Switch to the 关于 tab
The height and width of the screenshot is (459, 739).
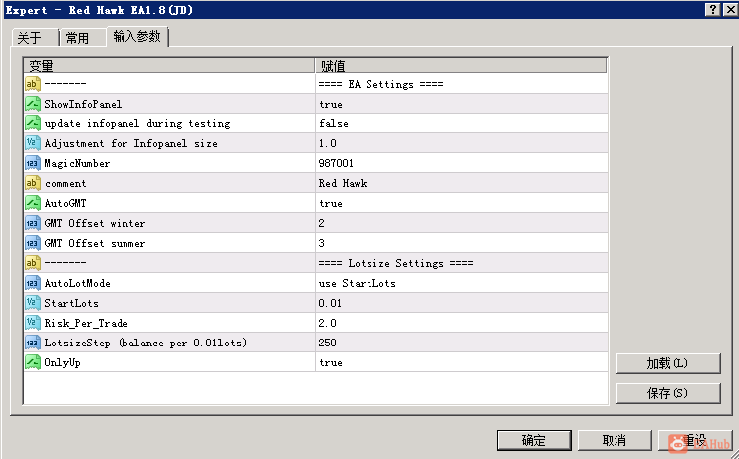(35, 37)
